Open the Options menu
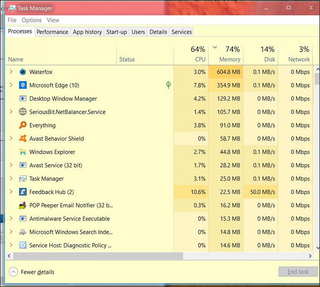Screen dimensions: 320x287 32,20
